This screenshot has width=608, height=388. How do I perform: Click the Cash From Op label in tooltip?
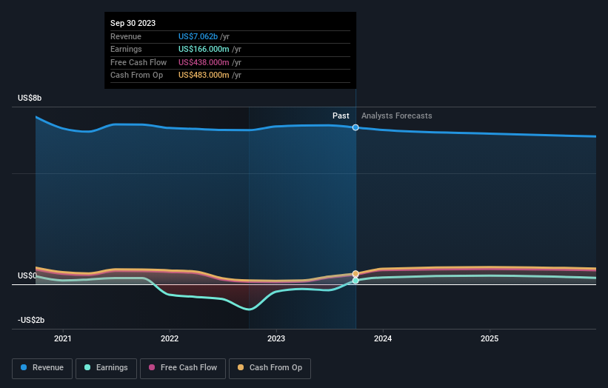pos(136,76)
